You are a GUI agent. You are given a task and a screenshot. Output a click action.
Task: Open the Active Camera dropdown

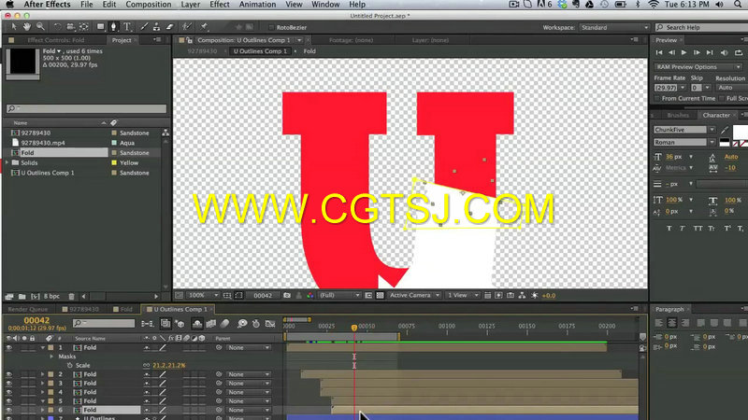coord(414,295)
